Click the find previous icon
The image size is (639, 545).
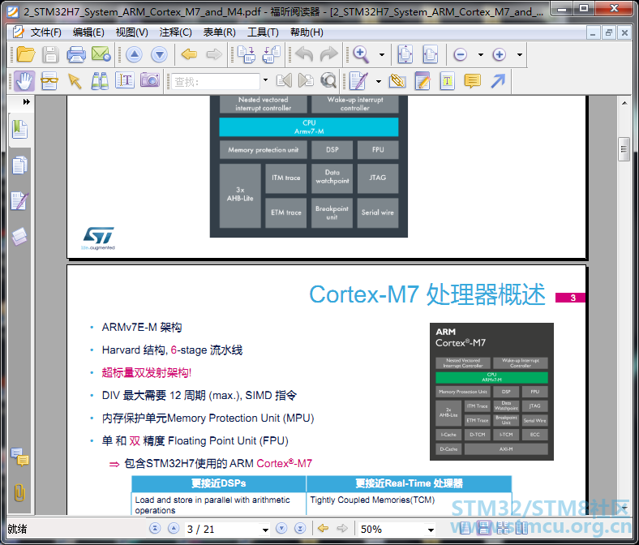pos(284,81)
